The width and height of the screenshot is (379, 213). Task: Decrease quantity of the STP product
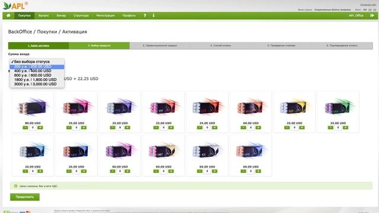pos(156,128)
